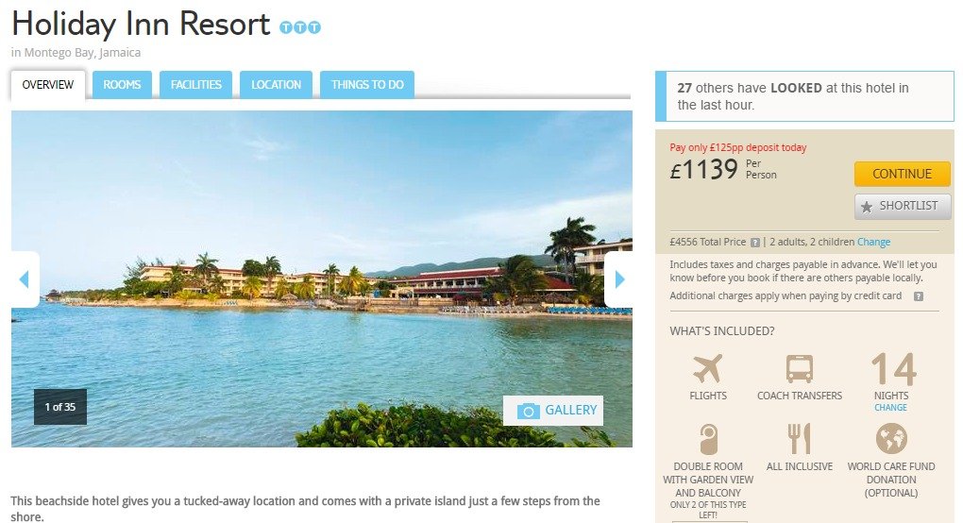Show next photo with right arrow
Viewport: 963px width, 523px height.
tap(619, 279)
